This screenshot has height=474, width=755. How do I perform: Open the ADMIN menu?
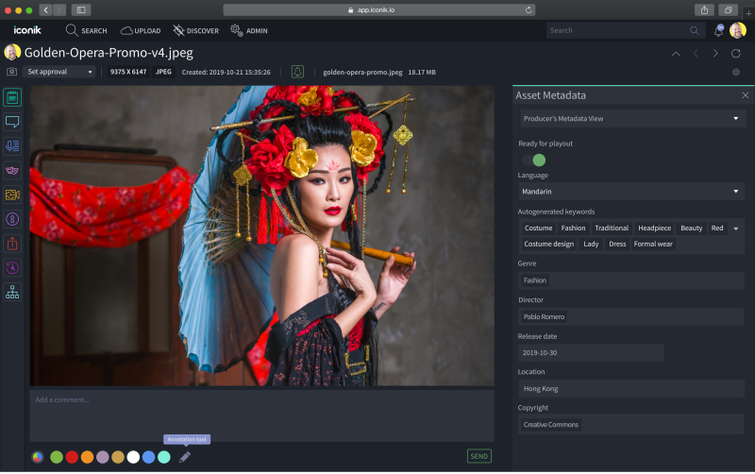249,30
